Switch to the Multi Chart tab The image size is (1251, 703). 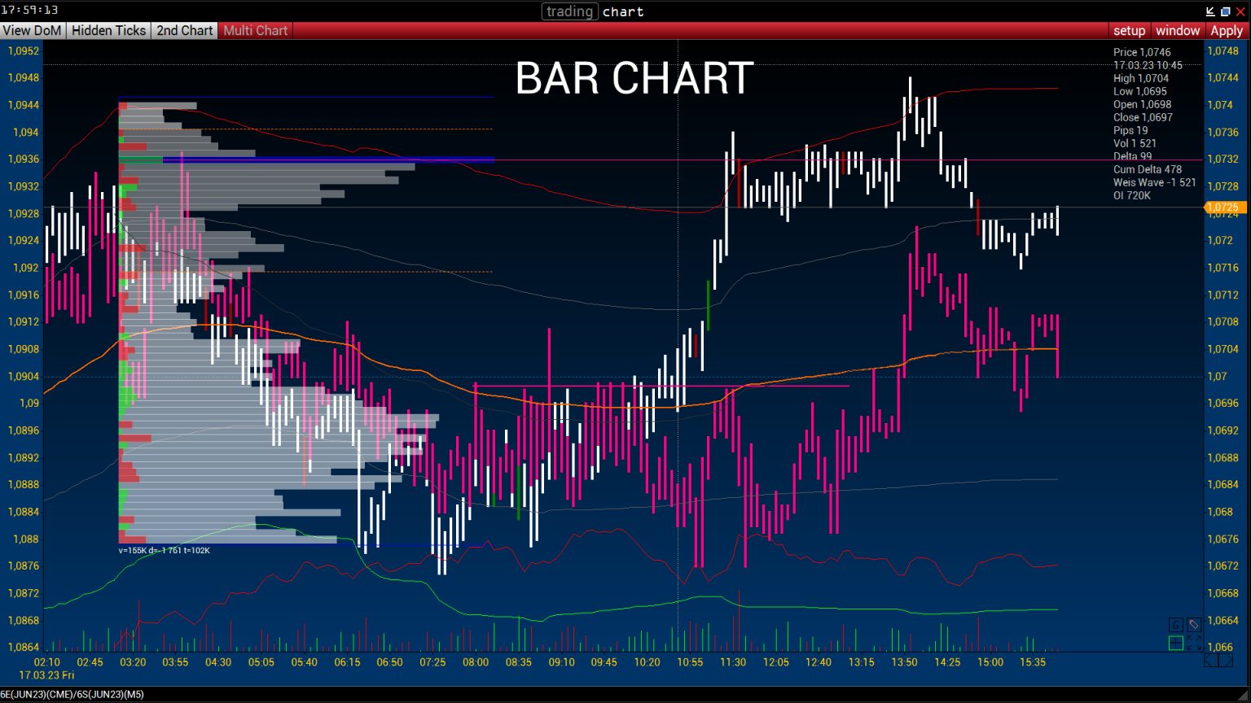pos(255,30)
